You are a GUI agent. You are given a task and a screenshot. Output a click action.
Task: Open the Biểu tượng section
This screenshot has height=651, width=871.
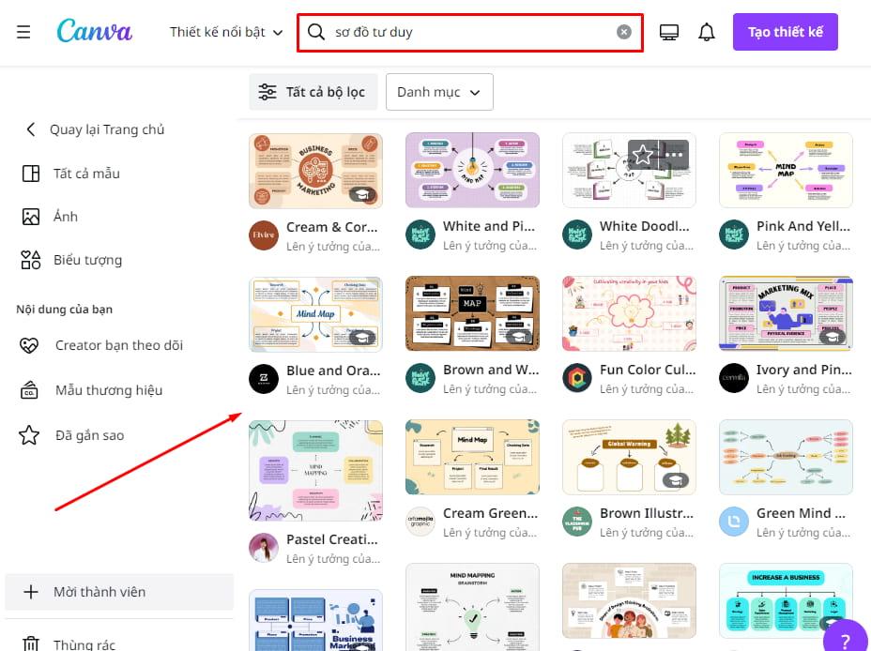tap(84, 260)
